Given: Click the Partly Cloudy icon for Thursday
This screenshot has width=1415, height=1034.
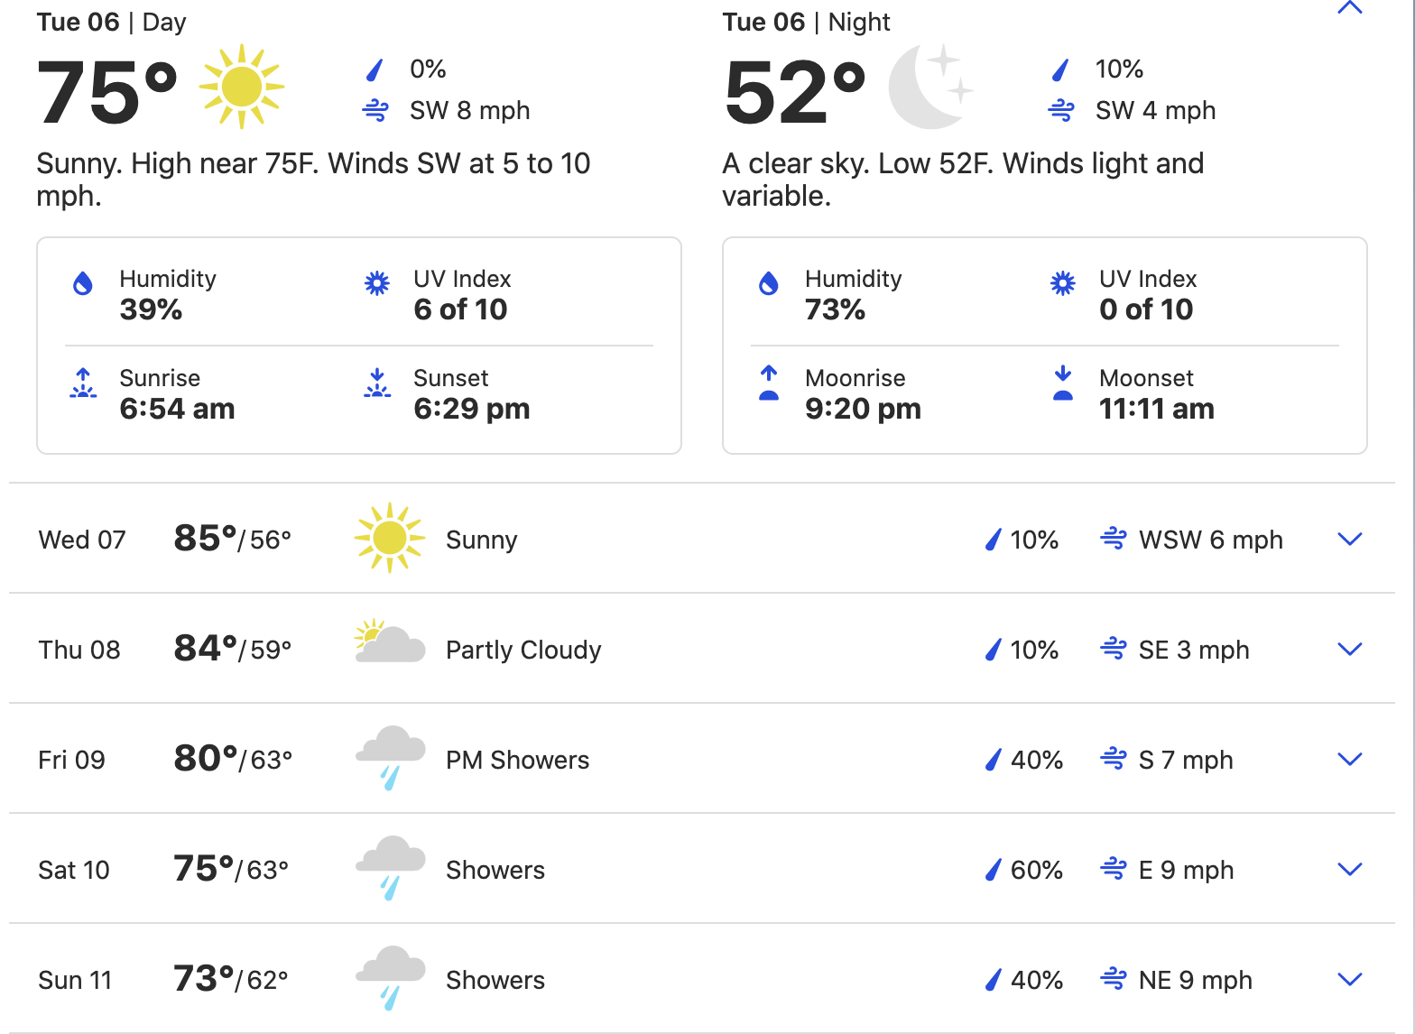Looking at the screenshot, I should (x=389, y=642).
